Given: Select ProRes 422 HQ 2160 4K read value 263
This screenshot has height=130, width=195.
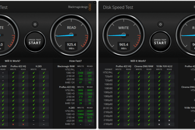Looking at the screenshot, I should 90,97.
